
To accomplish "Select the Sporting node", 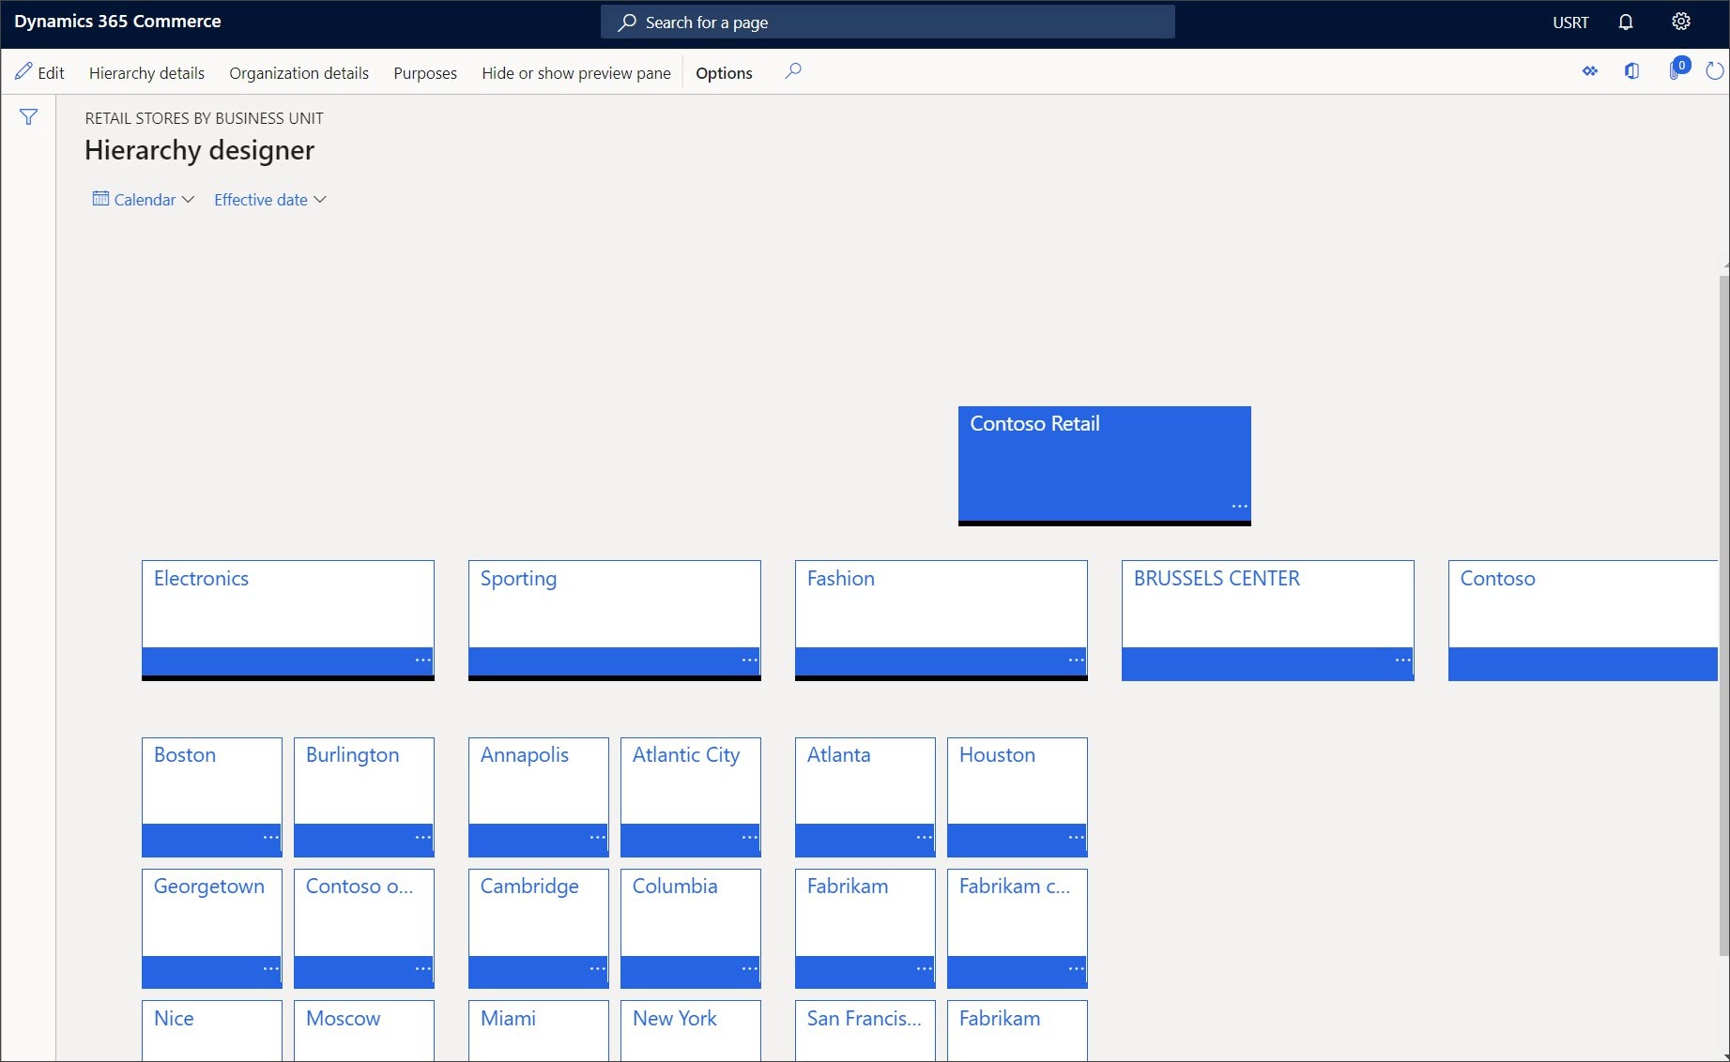I will pyautogui.click(x=615, y=620).
